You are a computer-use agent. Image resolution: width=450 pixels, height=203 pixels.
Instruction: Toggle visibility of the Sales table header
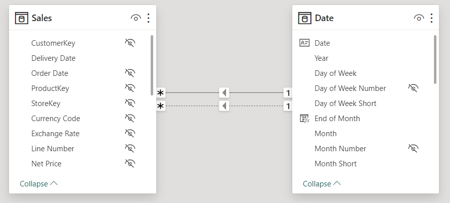tap(136, 18)
